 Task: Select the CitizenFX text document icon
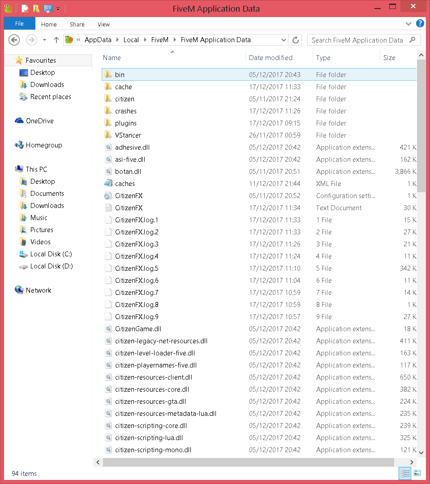click(108, 207)
